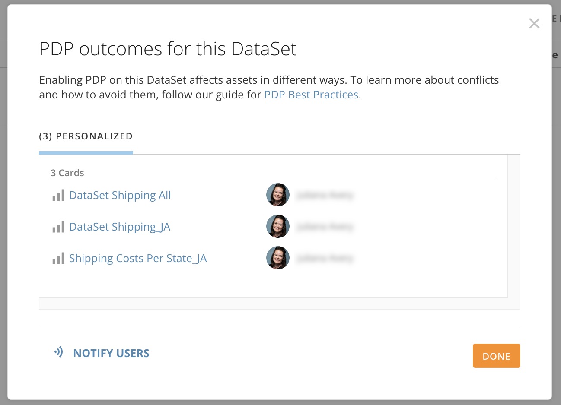Click Juliana's avatar next to DataSet Shipping All
This screenshot has width=561, height=405.
coord(277,195)
